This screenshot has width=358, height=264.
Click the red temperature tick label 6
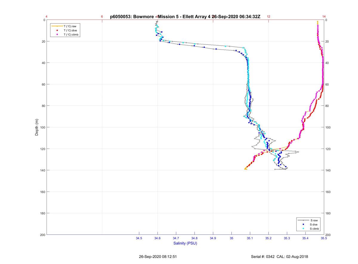coord(102,17)
